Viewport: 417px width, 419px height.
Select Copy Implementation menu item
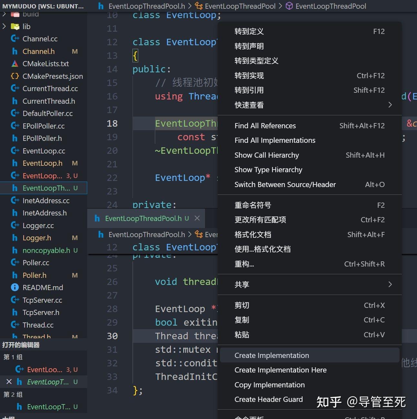click(309, 385)
